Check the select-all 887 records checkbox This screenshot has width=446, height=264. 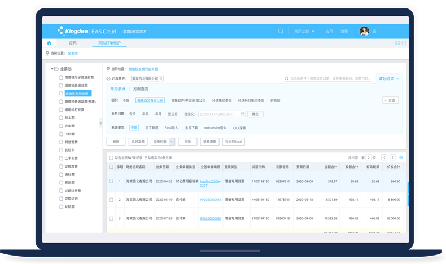111,158
